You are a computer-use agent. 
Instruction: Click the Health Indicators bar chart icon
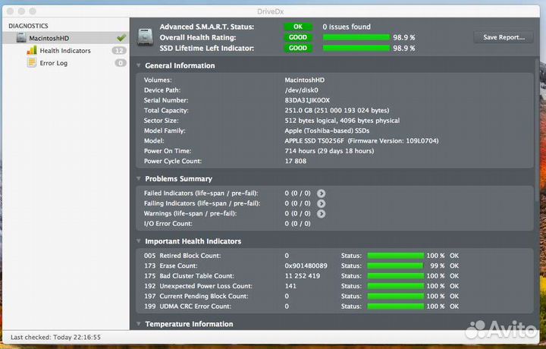[32, 51]
